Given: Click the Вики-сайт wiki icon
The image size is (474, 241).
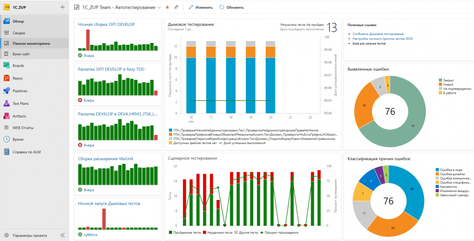Looking at the screenshot, I should (x=6, y=54).
